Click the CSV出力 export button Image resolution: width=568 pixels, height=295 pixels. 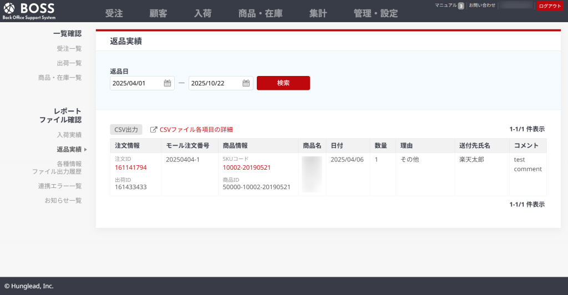[126, 130]
